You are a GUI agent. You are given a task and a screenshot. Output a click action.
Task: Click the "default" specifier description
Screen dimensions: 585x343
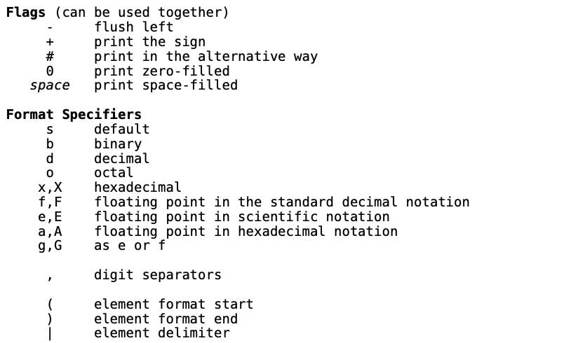(121, 129)
